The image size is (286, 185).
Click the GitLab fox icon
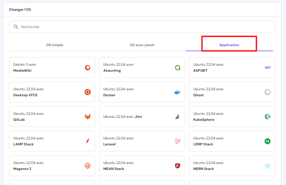(87, 117)
